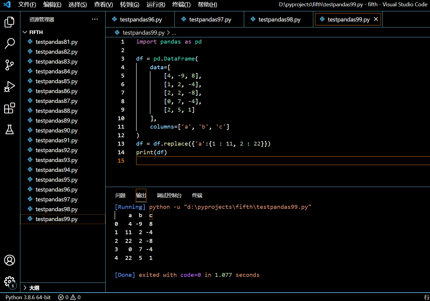Open testpandas96.py in explorer list
The image size is (430, 301).
tap(63, 189)
